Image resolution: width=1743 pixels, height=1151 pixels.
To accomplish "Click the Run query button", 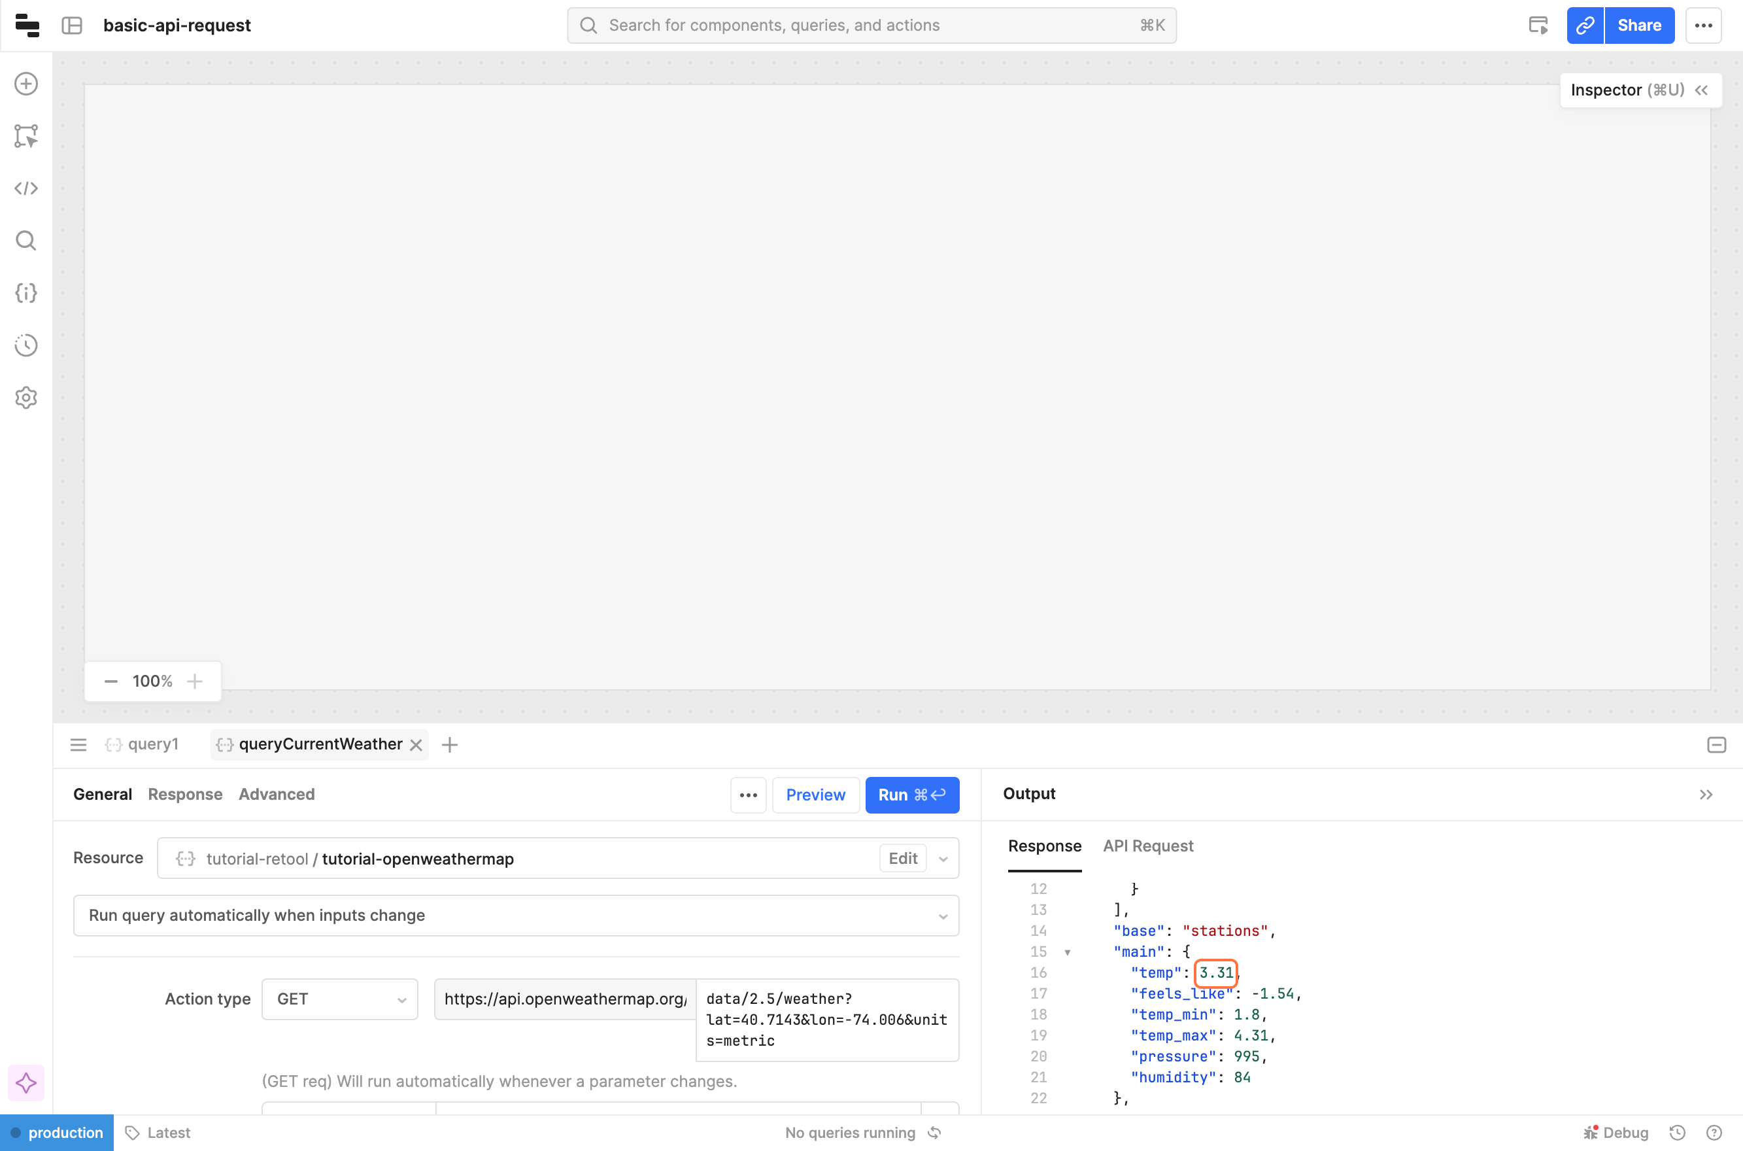I will [911, 795].
